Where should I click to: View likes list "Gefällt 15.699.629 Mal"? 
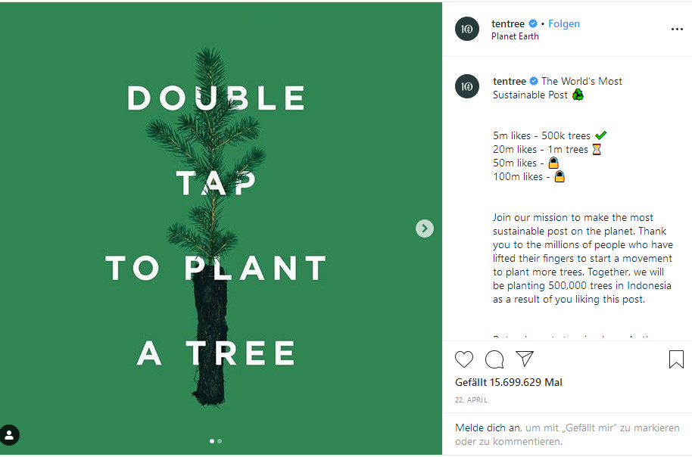508,382
